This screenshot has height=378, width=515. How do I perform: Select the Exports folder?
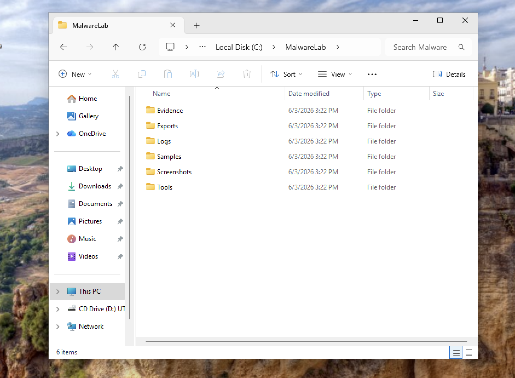[162, 126]
